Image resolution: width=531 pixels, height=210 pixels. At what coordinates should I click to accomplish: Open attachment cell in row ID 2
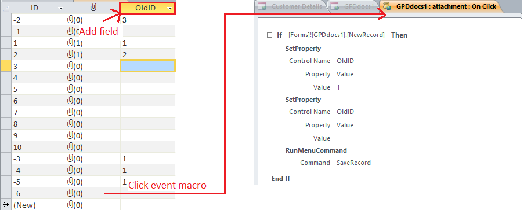click(93, 54)
